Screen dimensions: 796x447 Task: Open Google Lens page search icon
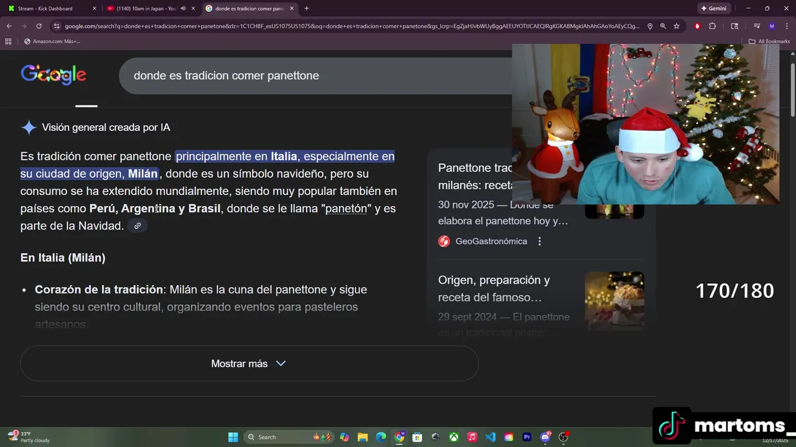click(x=734, y=26)
